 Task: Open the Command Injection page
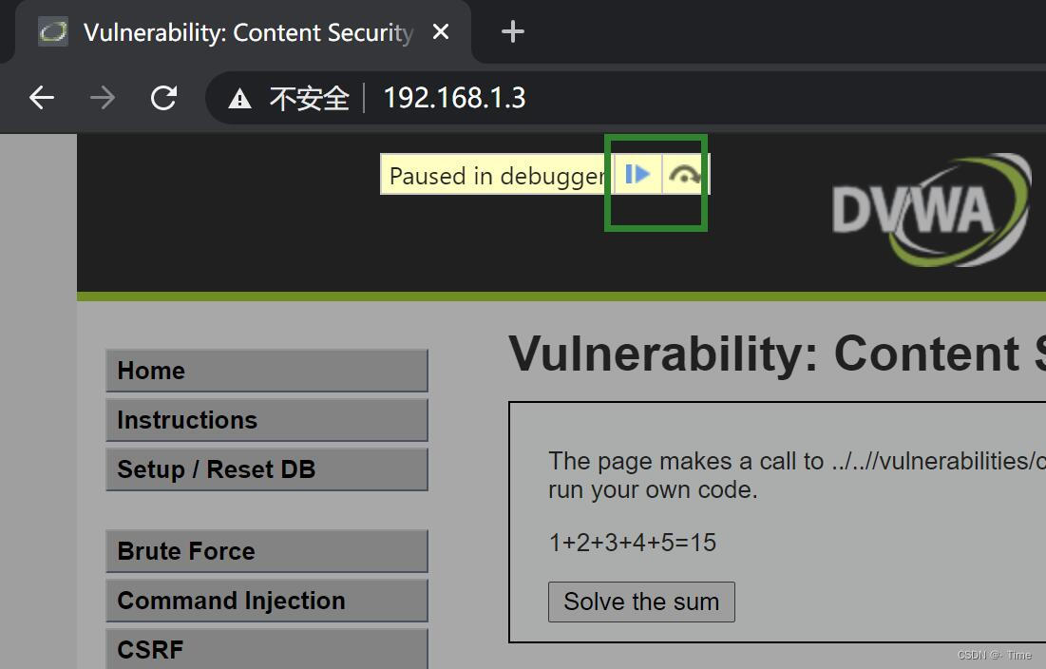(x=267, y=601)
